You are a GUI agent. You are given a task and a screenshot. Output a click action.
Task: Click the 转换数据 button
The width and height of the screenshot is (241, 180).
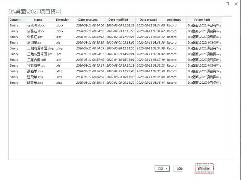[204, 169]
